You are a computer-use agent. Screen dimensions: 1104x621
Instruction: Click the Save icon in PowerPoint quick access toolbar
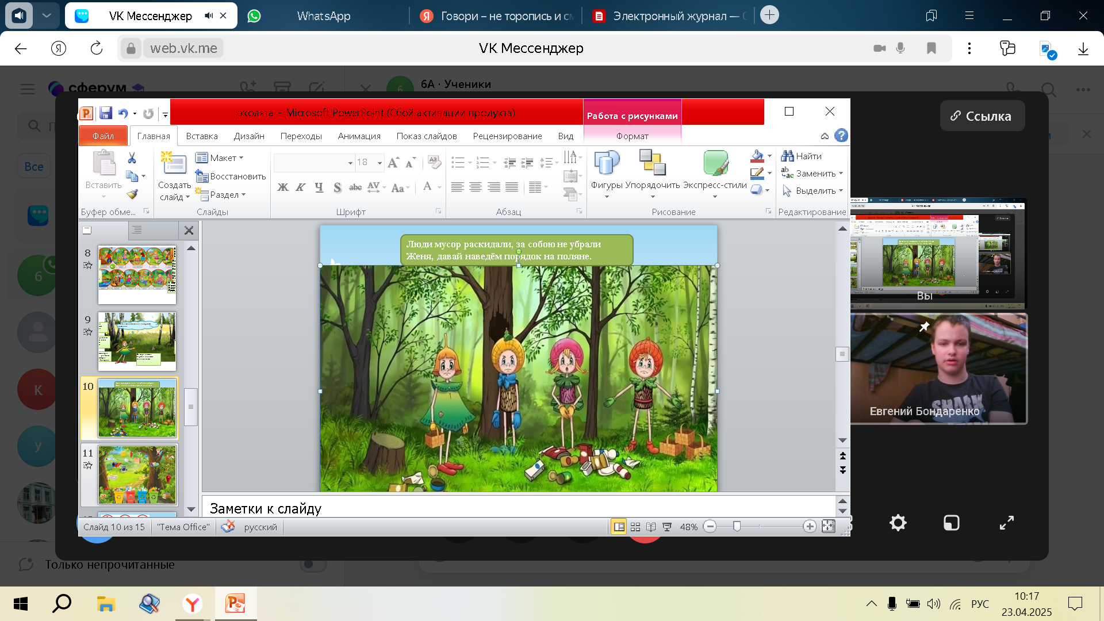tap(106, 113)
